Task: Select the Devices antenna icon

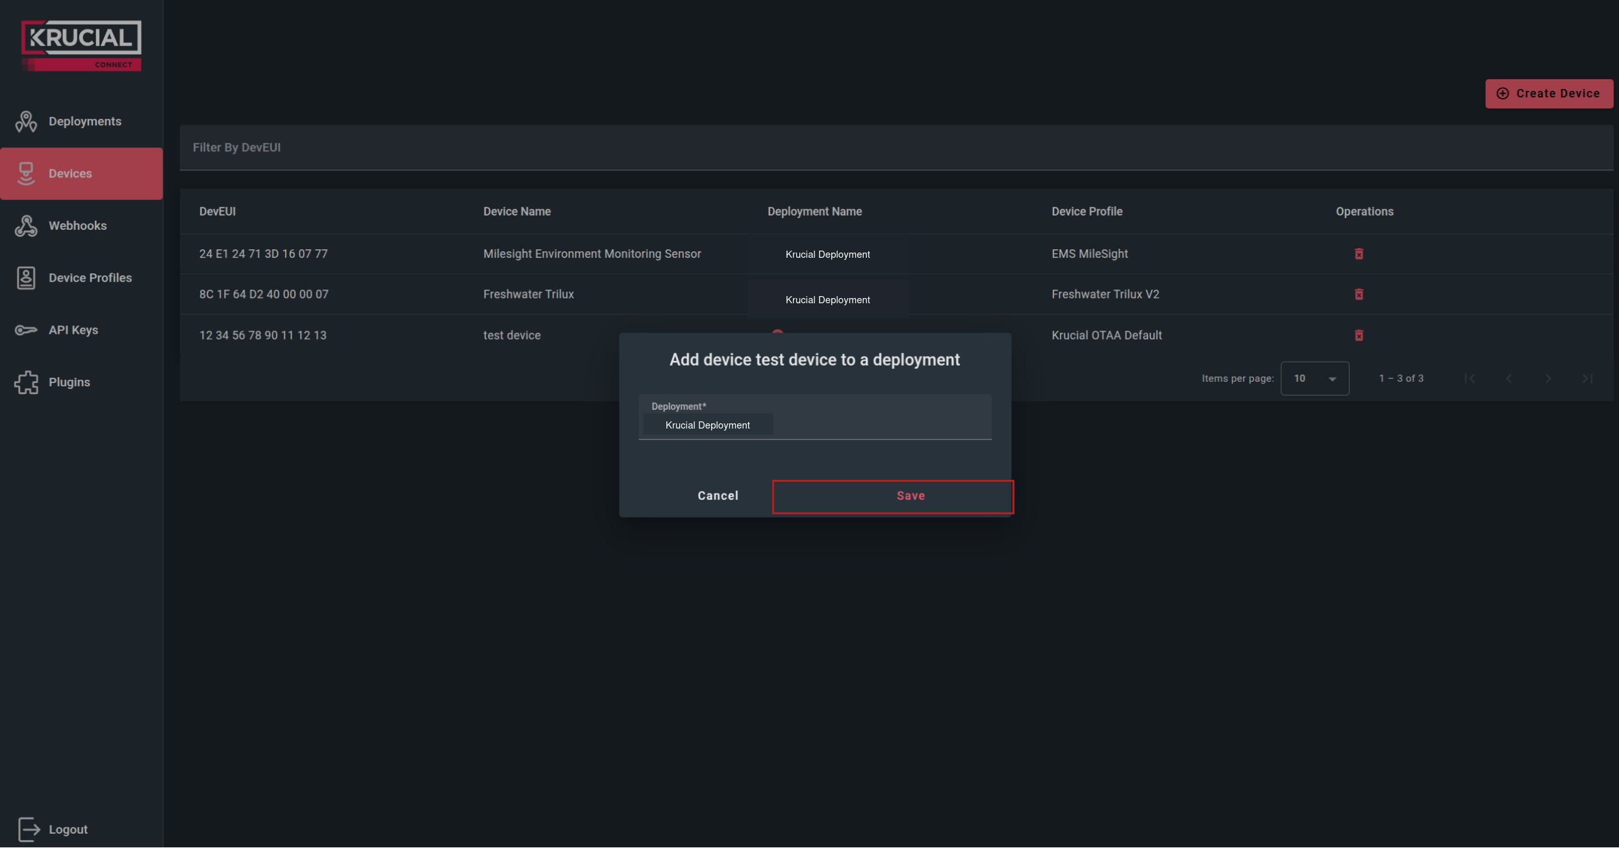Action: (x=26, y=173)
